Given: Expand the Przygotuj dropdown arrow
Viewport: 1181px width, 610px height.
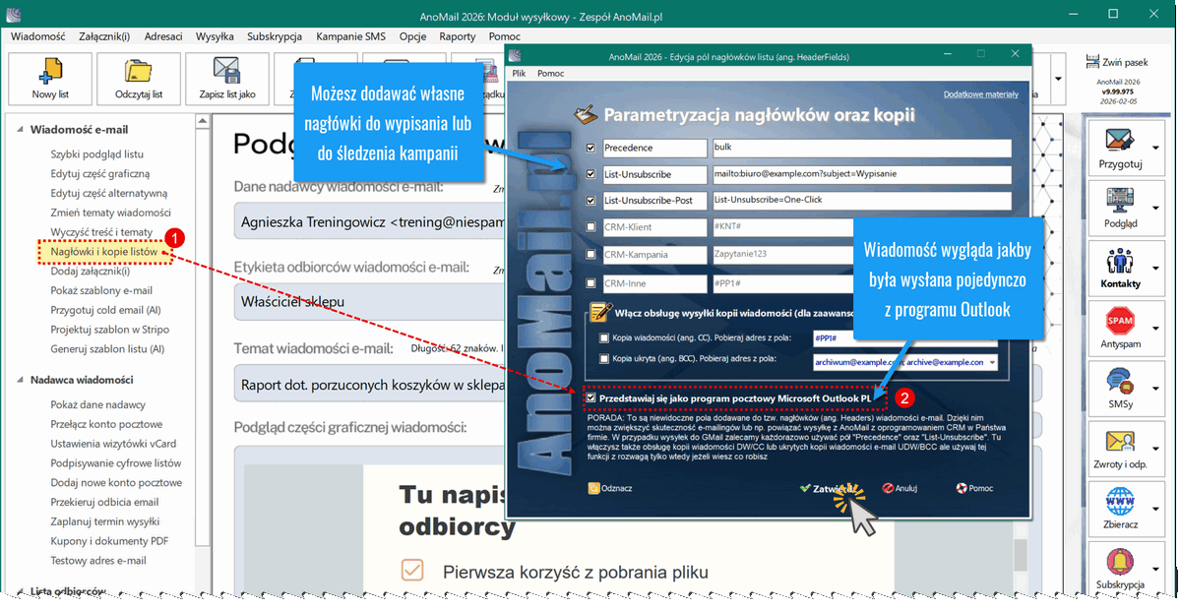Looking at the screenshot, I should point(1155,148).
